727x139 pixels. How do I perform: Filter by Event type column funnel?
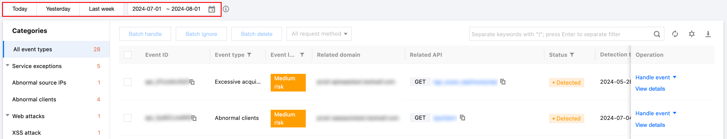point(249,55)
